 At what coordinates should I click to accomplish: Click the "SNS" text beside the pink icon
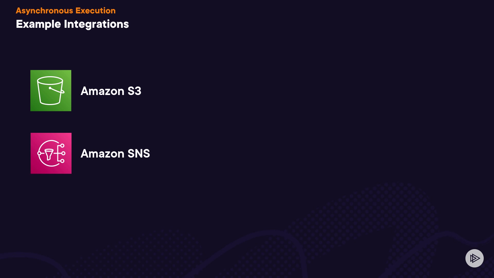tap(139, 153)
